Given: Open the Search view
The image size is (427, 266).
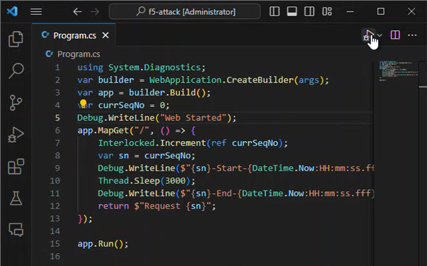Looking at the screenshot, I should (x=15, y=70).
